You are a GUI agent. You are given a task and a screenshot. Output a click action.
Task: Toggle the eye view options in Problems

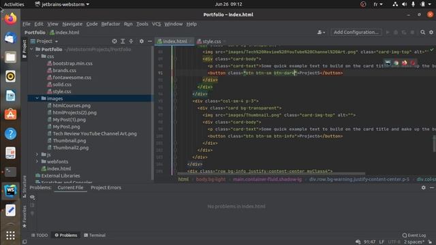tap(32, 197)
